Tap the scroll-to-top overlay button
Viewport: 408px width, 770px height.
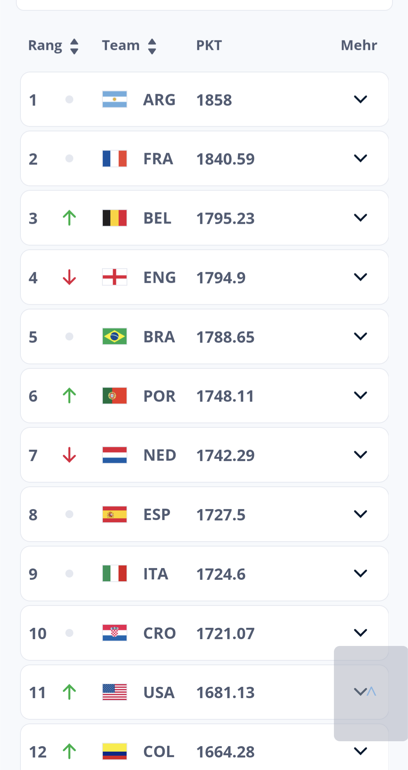pyautogui.click(x=371, y=693)
